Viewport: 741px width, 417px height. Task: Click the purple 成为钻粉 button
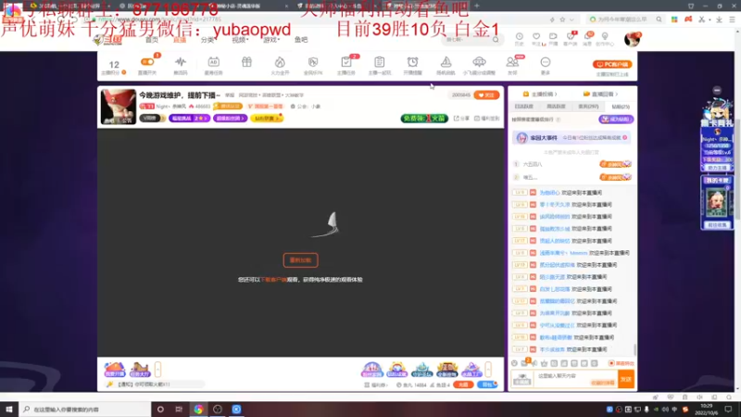point(616,120)
